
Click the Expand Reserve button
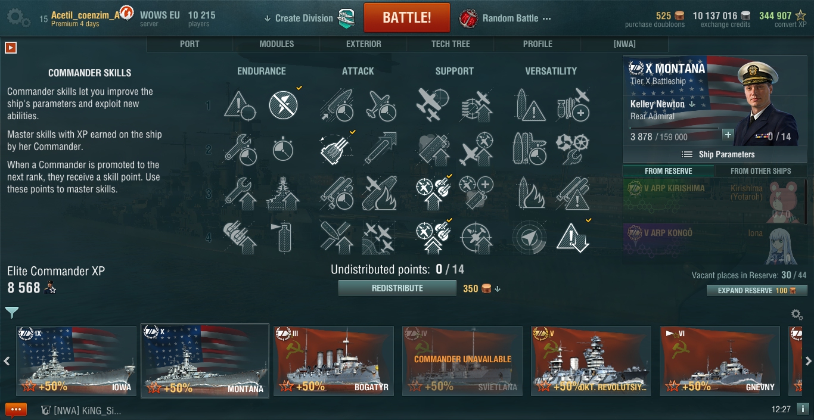point(757,291)
